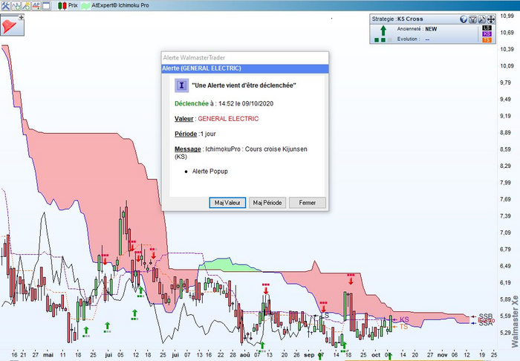Click the AP add icon in toolbar
This screenshot has height=361, width=520.
(36, 5)
